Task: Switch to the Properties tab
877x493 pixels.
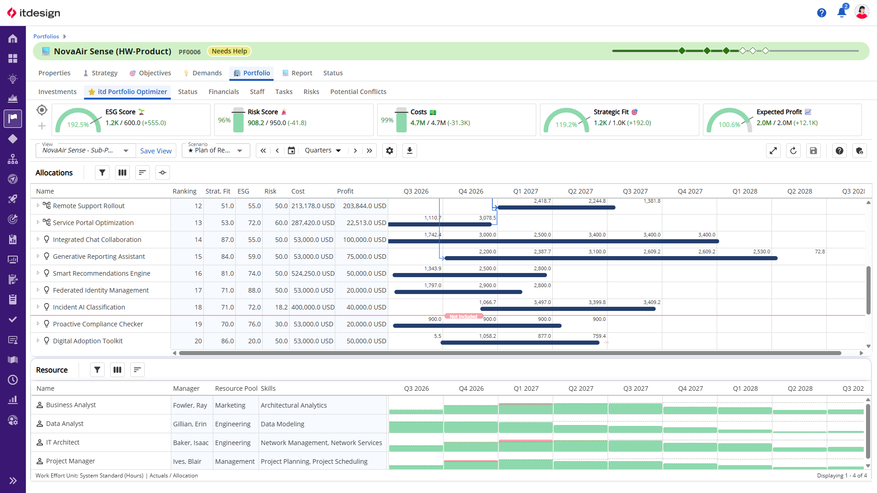Action: (54, 73)
